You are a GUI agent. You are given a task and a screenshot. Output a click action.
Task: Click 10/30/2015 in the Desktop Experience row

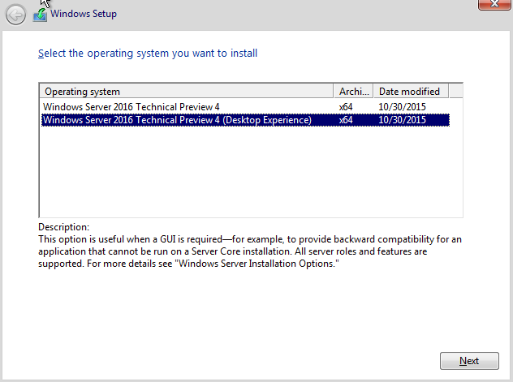402,120
